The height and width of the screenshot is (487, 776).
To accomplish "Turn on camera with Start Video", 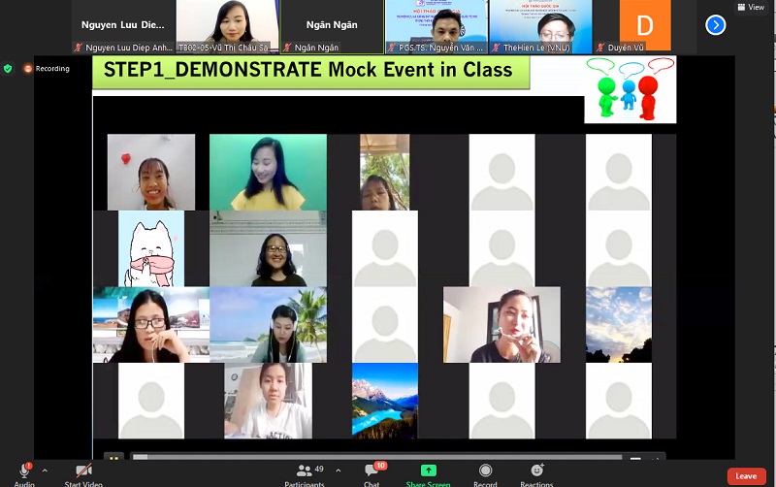I will (x=83, y=474).
